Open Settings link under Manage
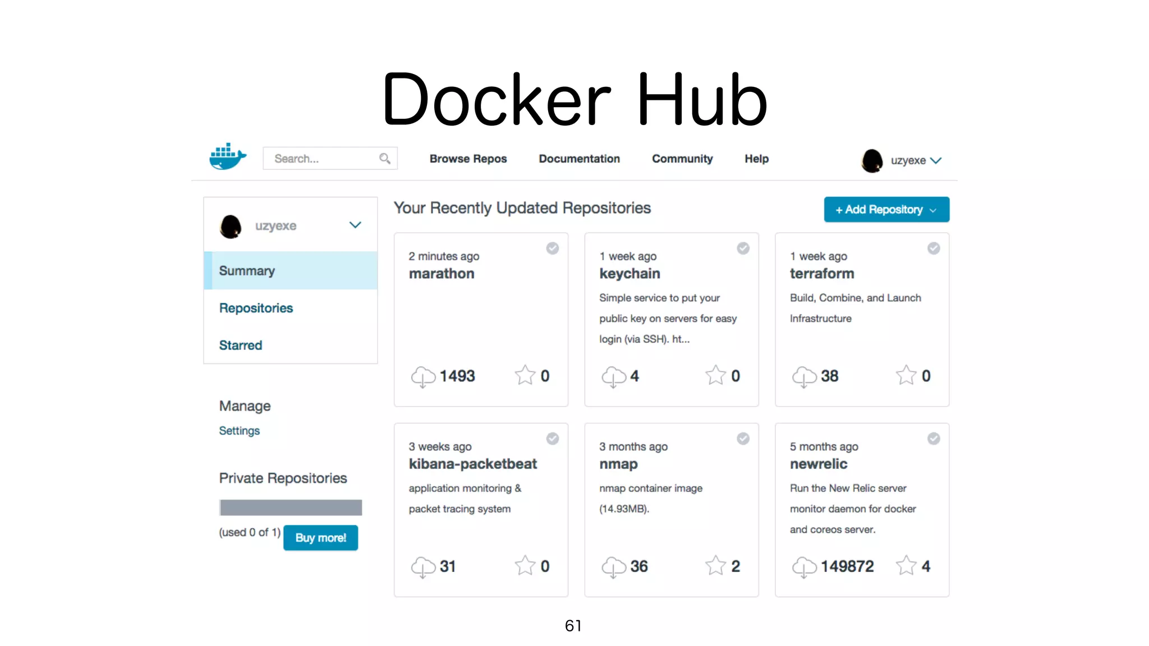Screen dimensions: 1149x646 [239, 431]
